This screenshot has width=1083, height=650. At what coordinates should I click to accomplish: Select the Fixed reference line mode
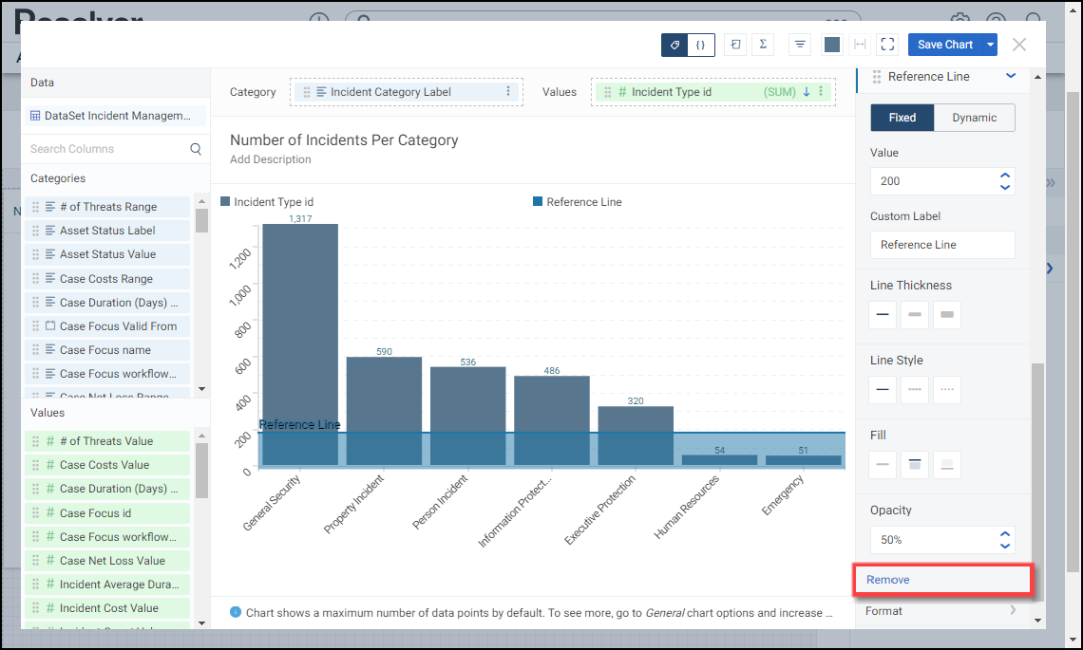pyautogui.click(x=902, y=118)
